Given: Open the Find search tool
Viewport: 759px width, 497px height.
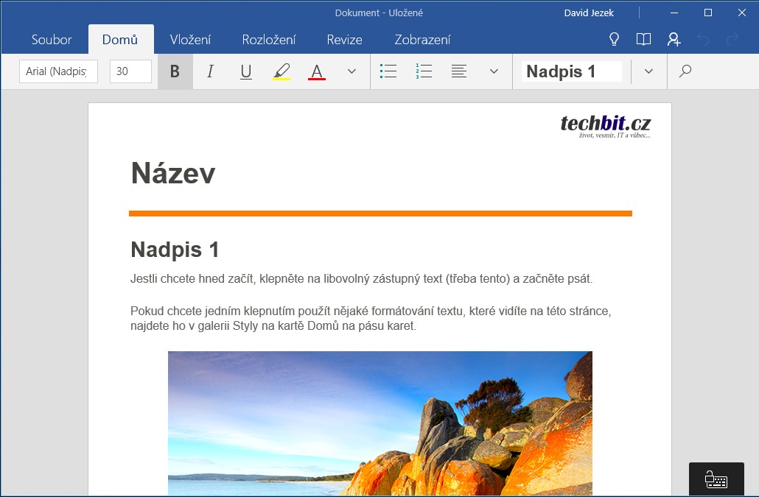Looking at the screenshot, I should point(685,71).
